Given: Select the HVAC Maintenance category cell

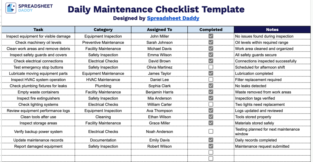Looking at the screenshot, I should [x=103, y=80].
